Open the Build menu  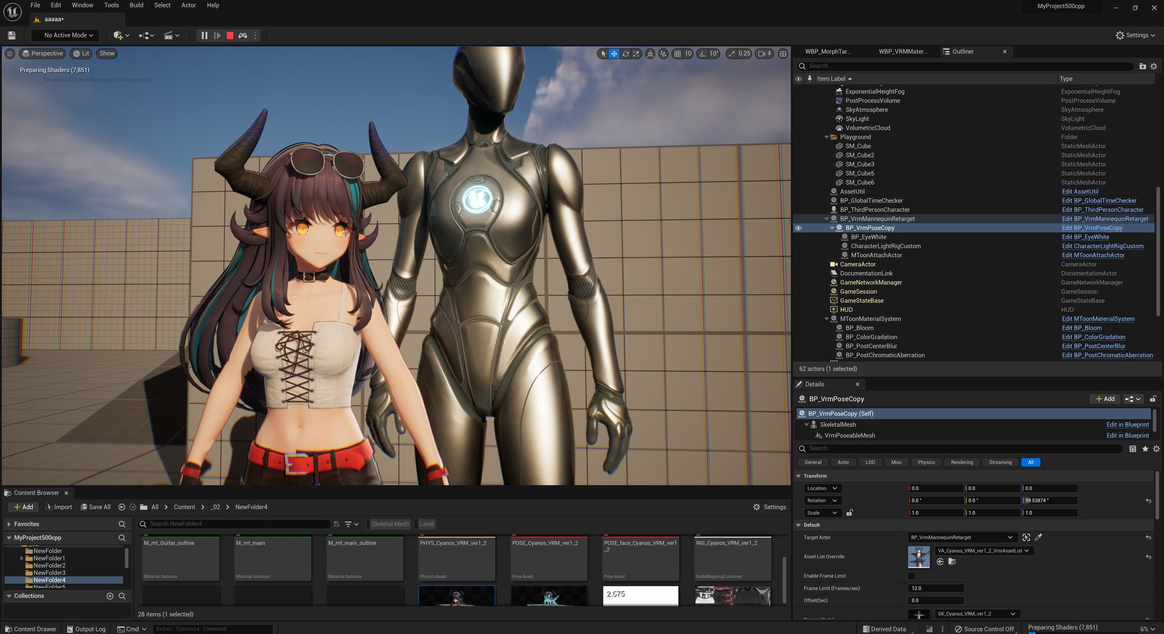136,5
